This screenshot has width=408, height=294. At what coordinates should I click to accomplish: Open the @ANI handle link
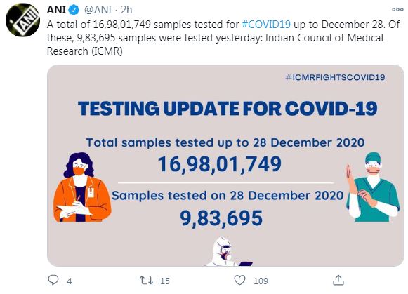tap(98, 10)
